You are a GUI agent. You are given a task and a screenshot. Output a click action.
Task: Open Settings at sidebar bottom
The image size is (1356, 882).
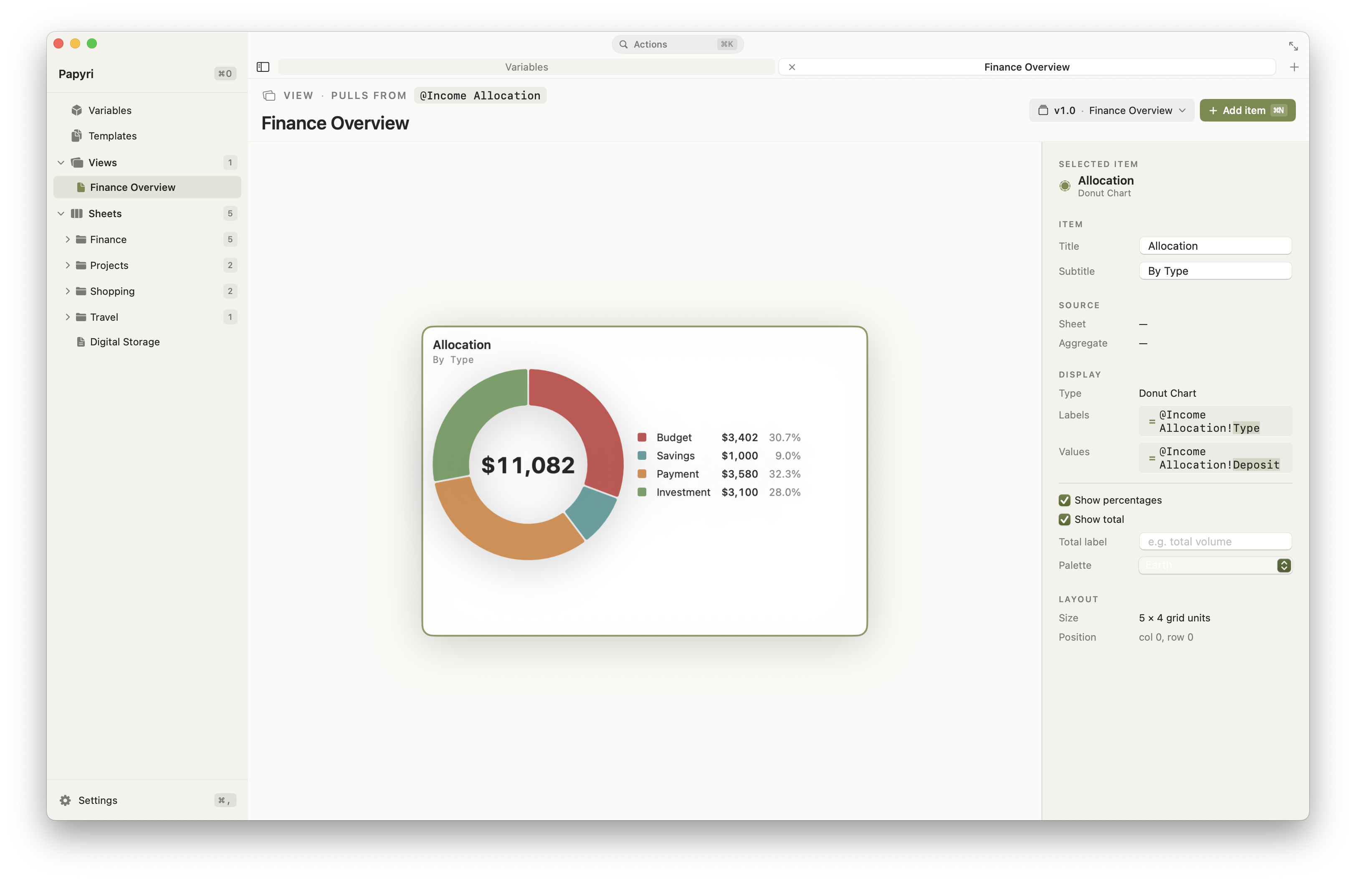point(147,800)
